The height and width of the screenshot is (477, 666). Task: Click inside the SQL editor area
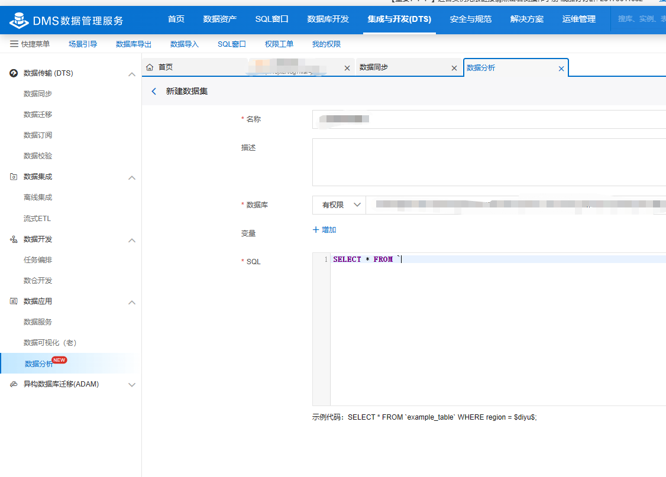point(498,329)
